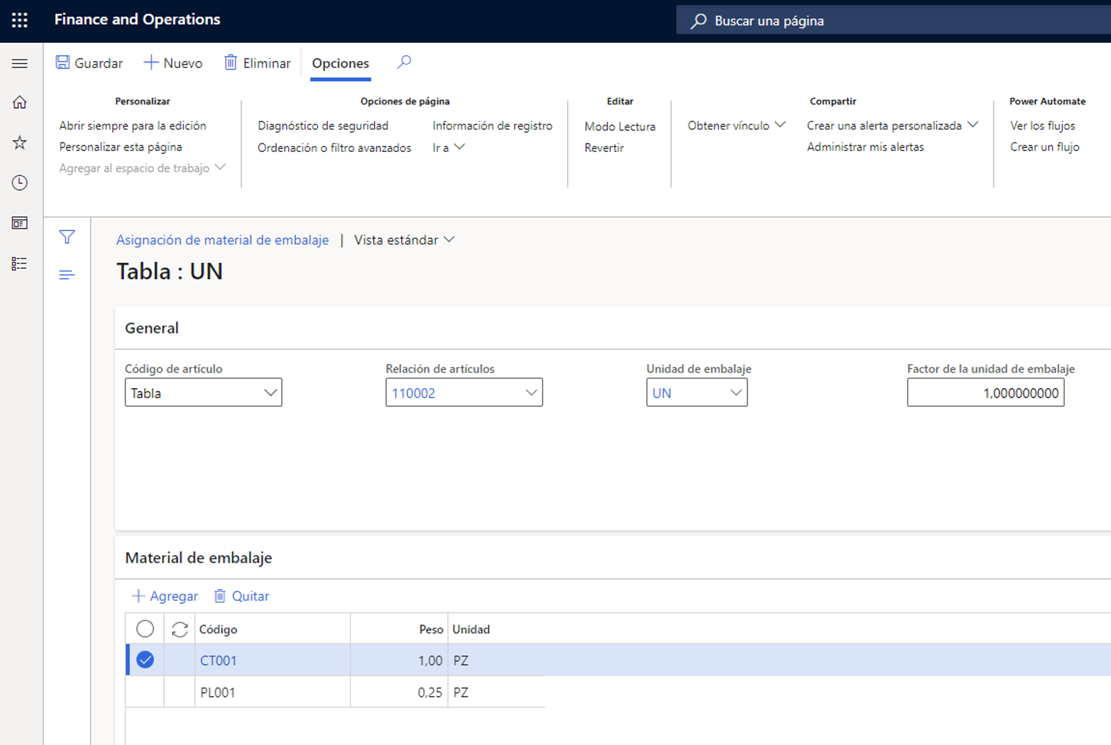Expand the navigation pane hamburger icon
This screenshot has width=1111, height=745.
point(19,64)
